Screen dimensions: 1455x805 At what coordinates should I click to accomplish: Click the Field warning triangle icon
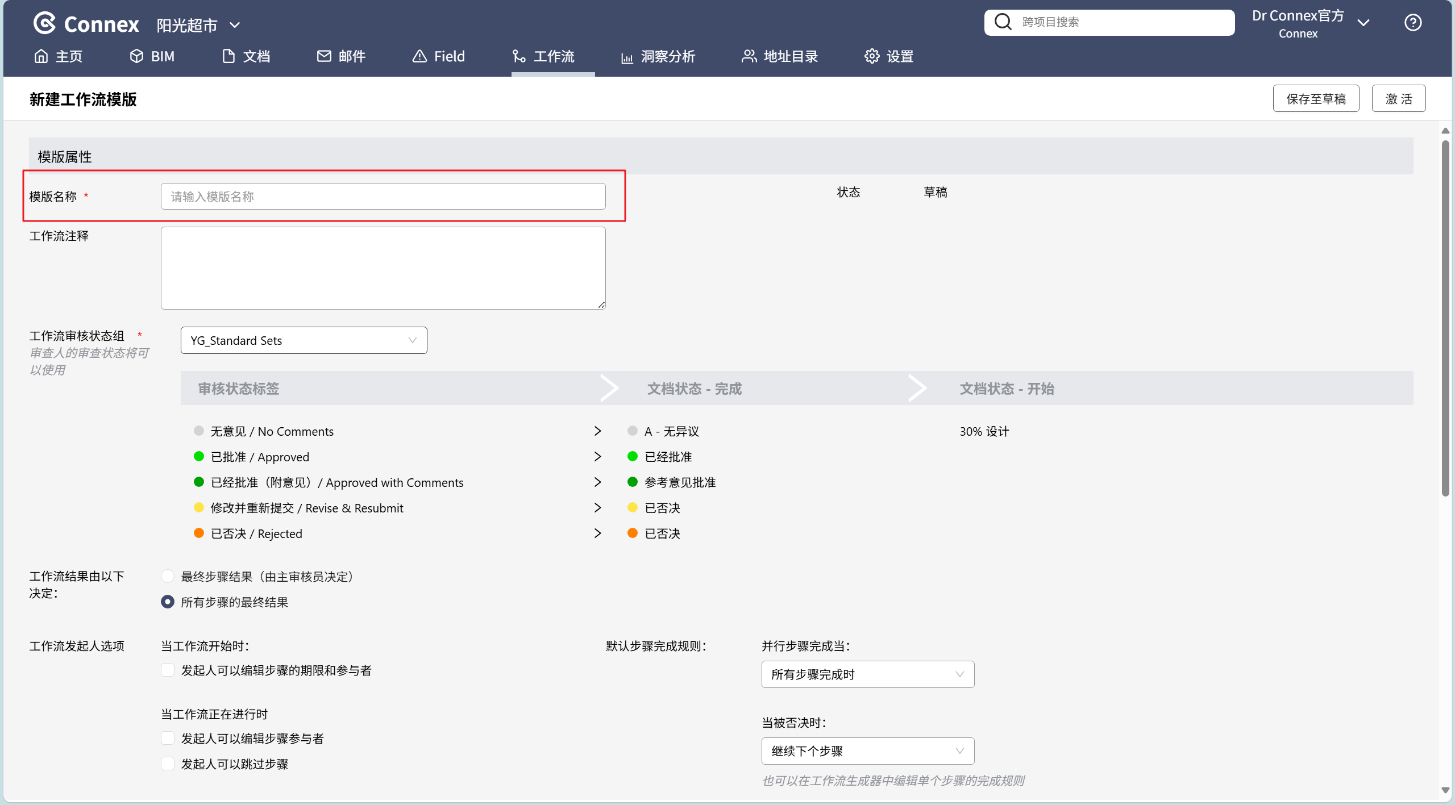pos(419,56)
